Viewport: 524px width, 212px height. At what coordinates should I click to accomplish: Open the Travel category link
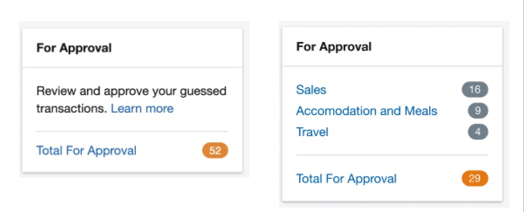[312, 132]
